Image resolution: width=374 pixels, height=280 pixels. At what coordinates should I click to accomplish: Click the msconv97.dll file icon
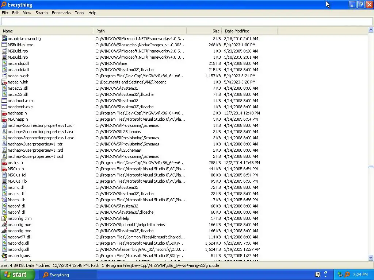tap(4, 237)
